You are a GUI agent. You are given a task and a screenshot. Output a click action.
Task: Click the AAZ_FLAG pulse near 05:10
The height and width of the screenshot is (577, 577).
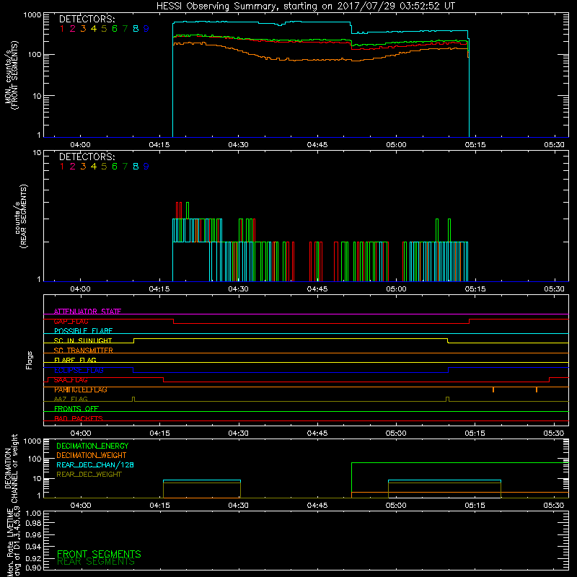click(x=447, y=400)
